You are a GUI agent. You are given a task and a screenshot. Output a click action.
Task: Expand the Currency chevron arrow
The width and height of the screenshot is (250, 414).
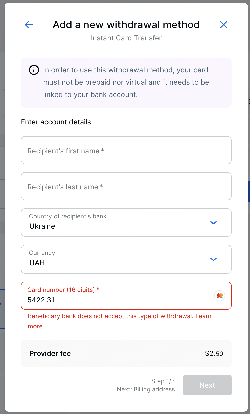pos(213,259)
